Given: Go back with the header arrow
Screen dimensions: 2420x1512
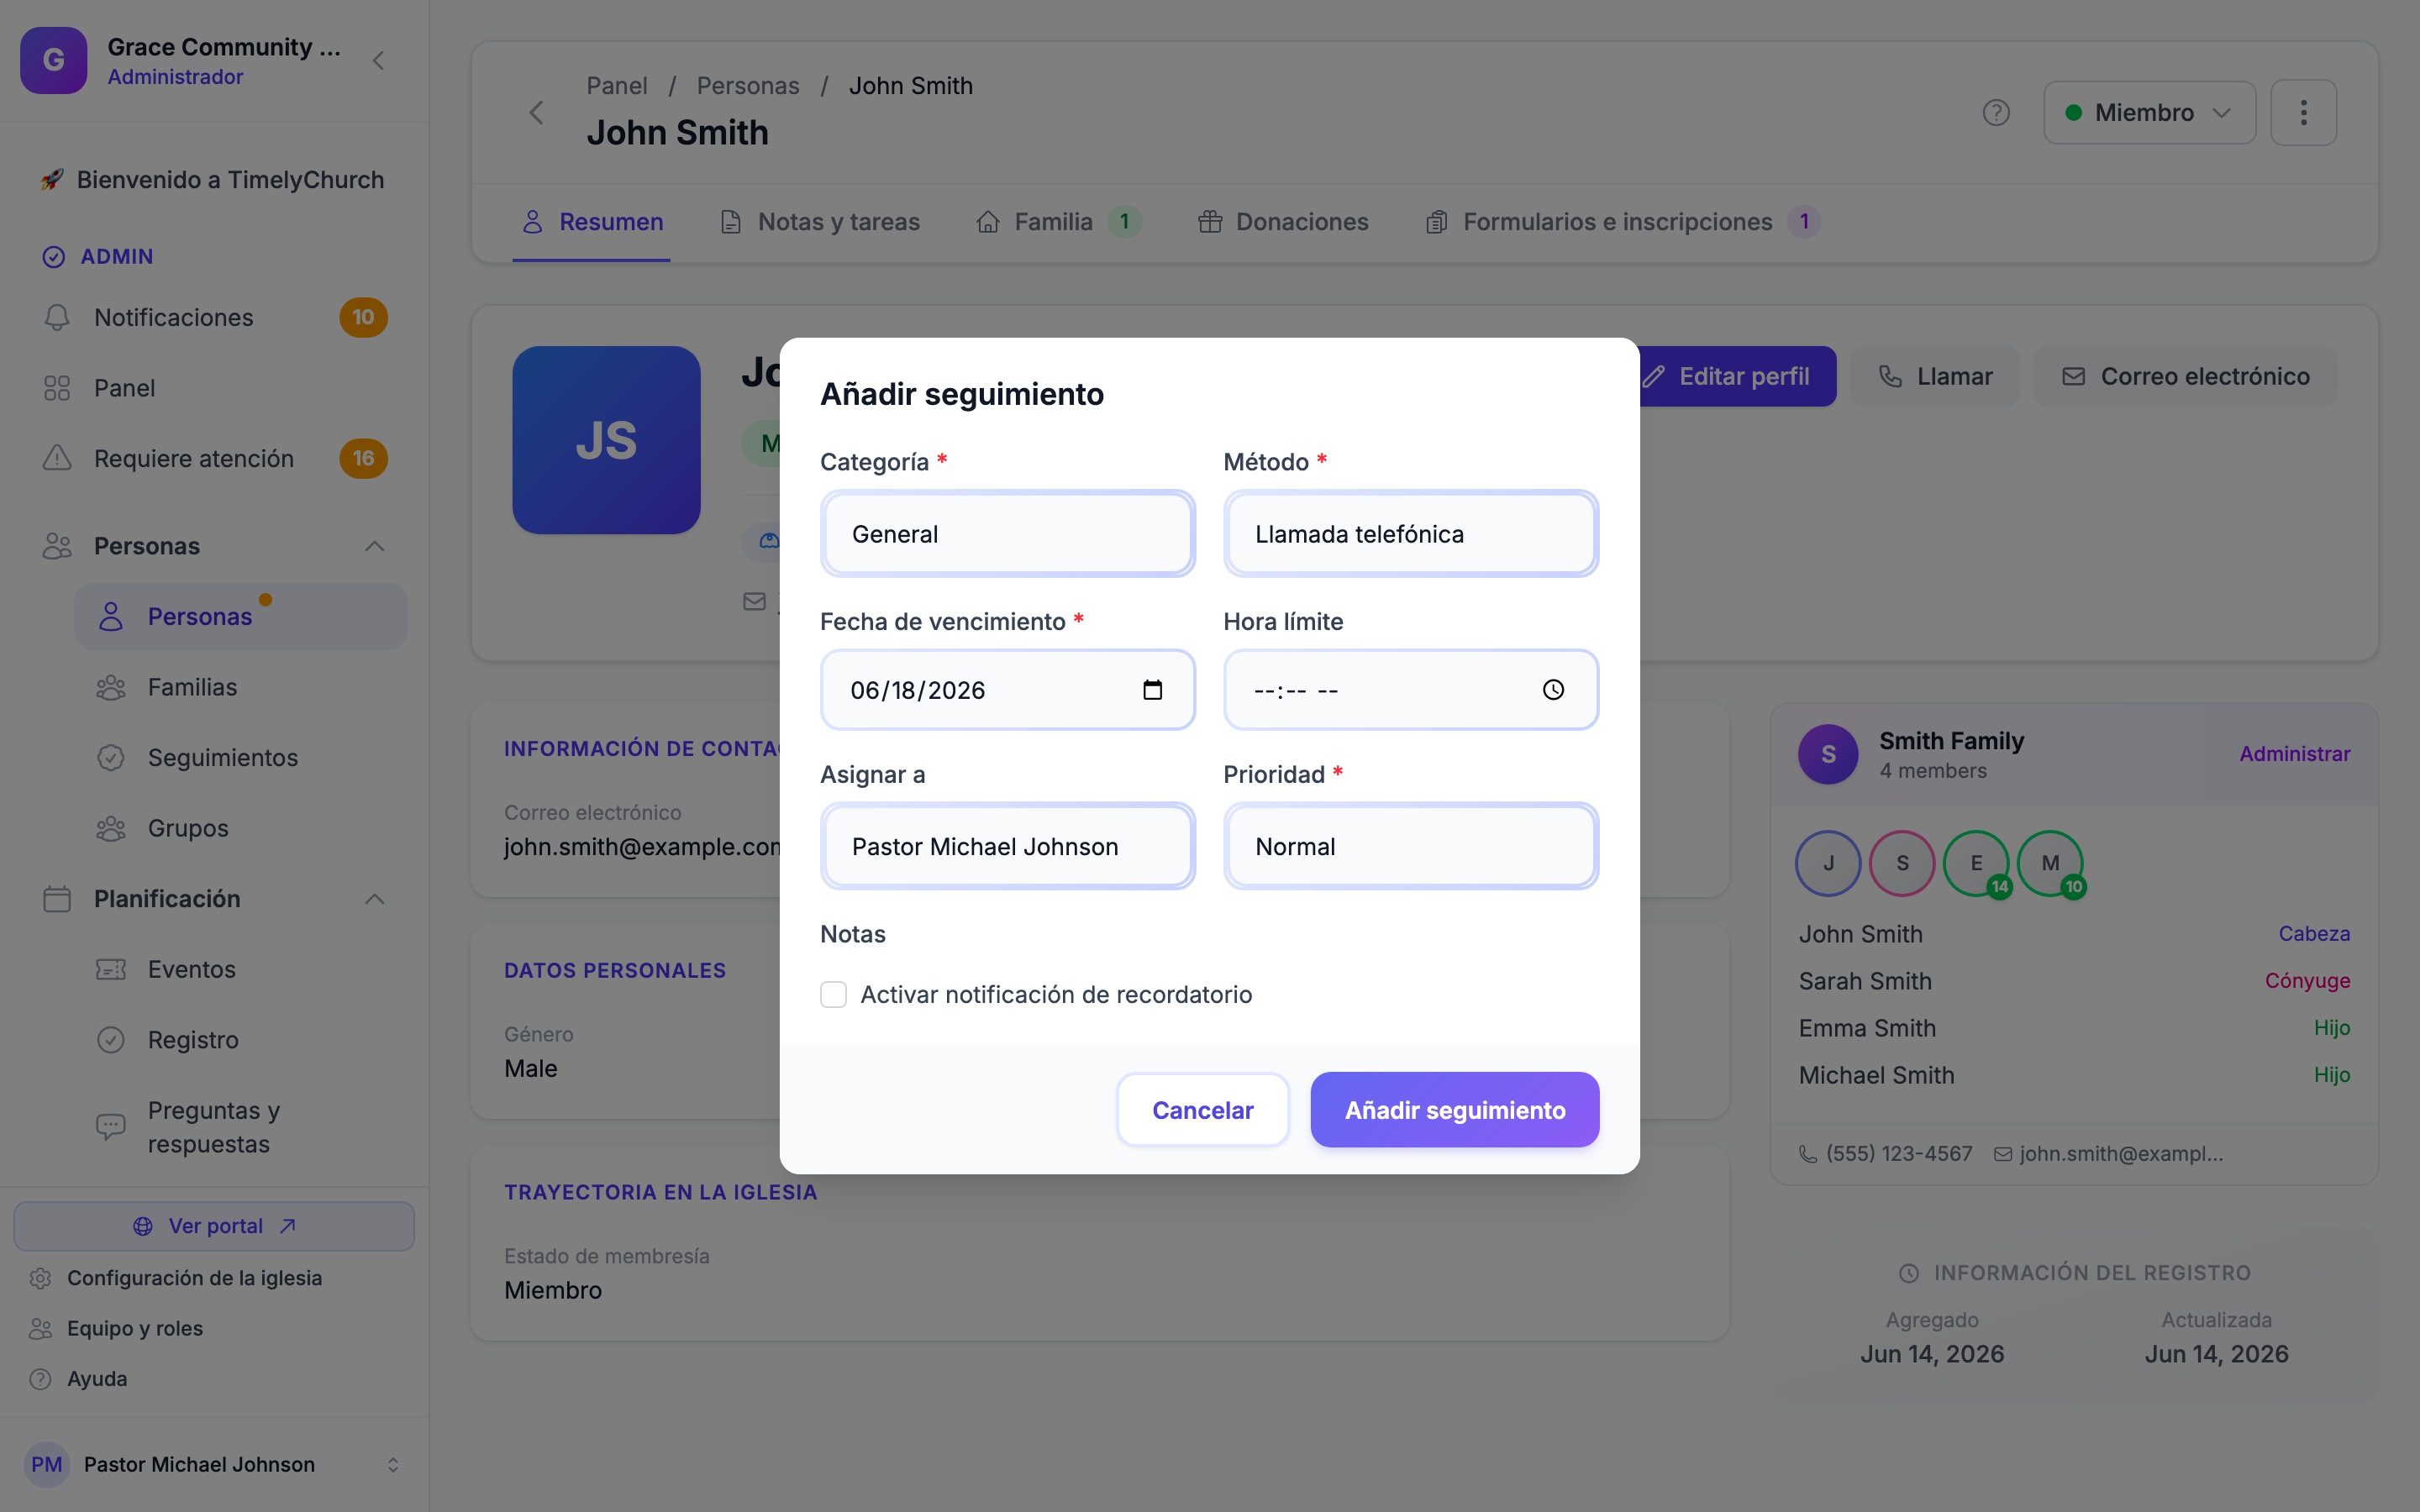Looking at the screenshot, I should pyautogui.click(x=537, y=113).
